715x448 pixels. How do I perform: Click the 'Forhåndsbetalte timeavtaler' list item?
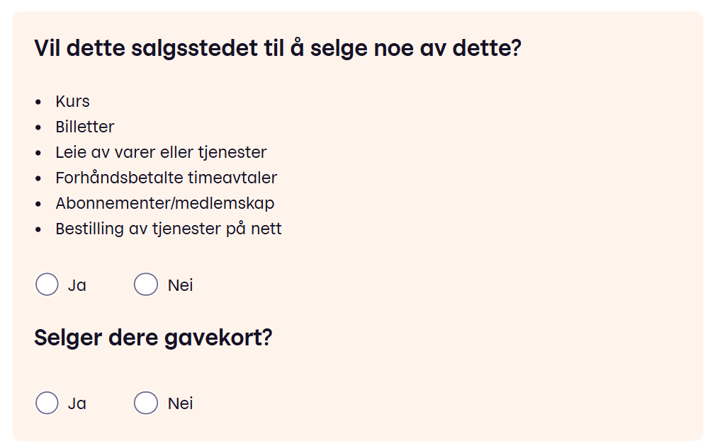pos(166,178)
